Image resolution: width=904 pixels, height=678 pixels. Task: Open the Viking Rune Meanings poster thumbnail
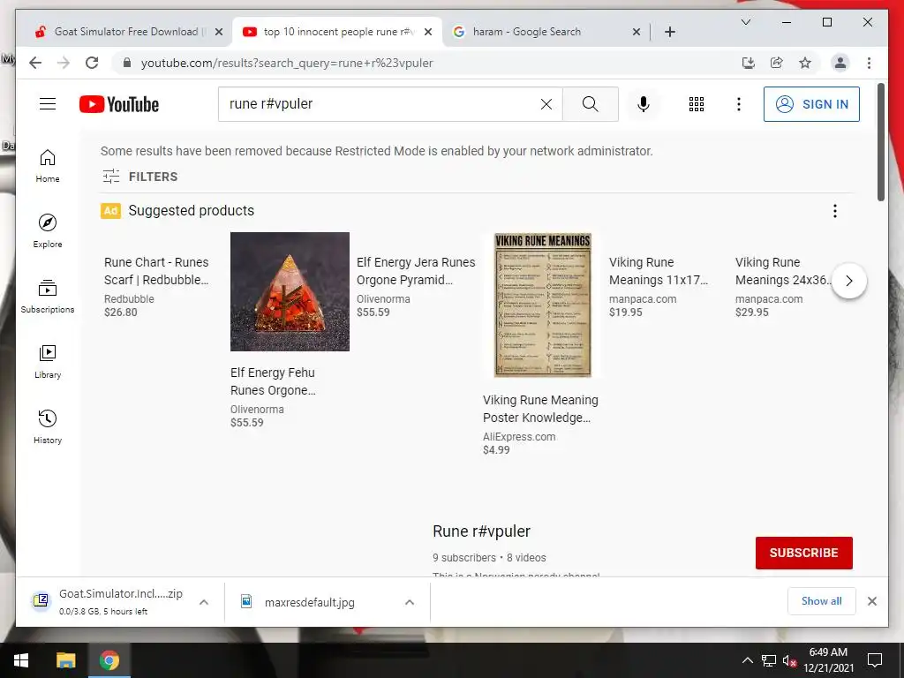click(x=543, y=305)
